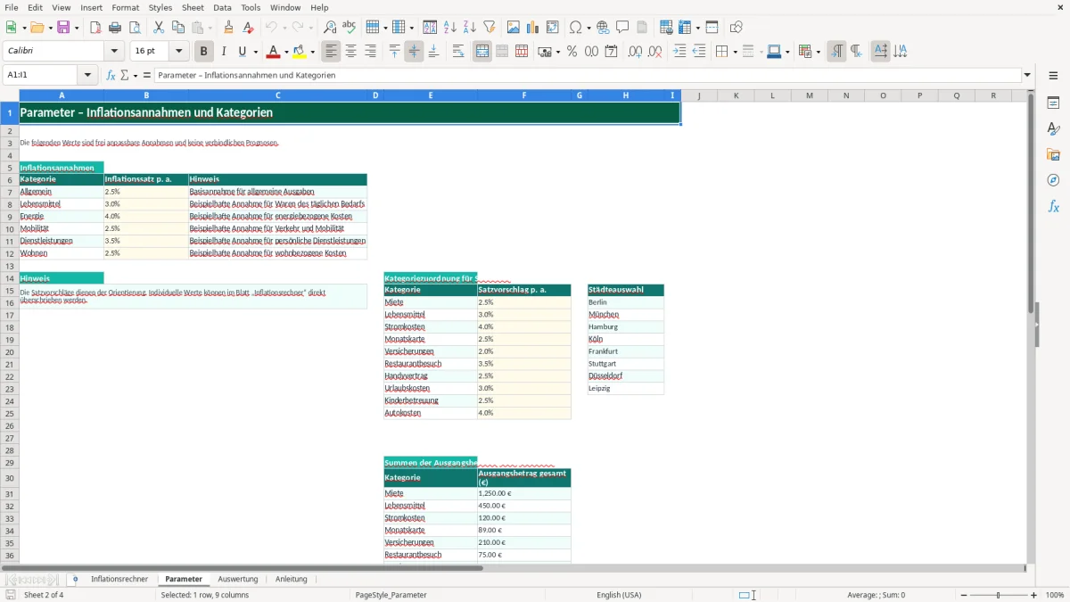Open Font Color dropdown arrow

286,53
